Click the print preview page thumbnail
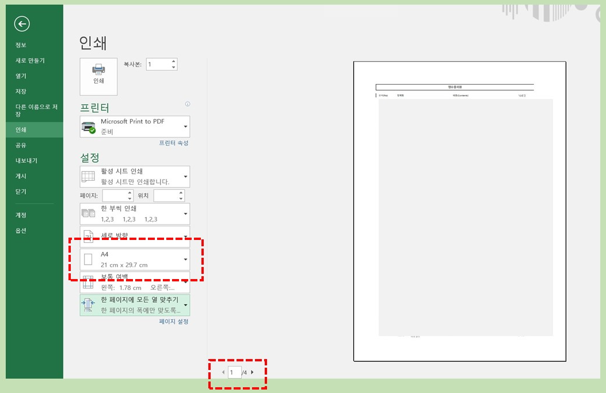 pos(459,211)
